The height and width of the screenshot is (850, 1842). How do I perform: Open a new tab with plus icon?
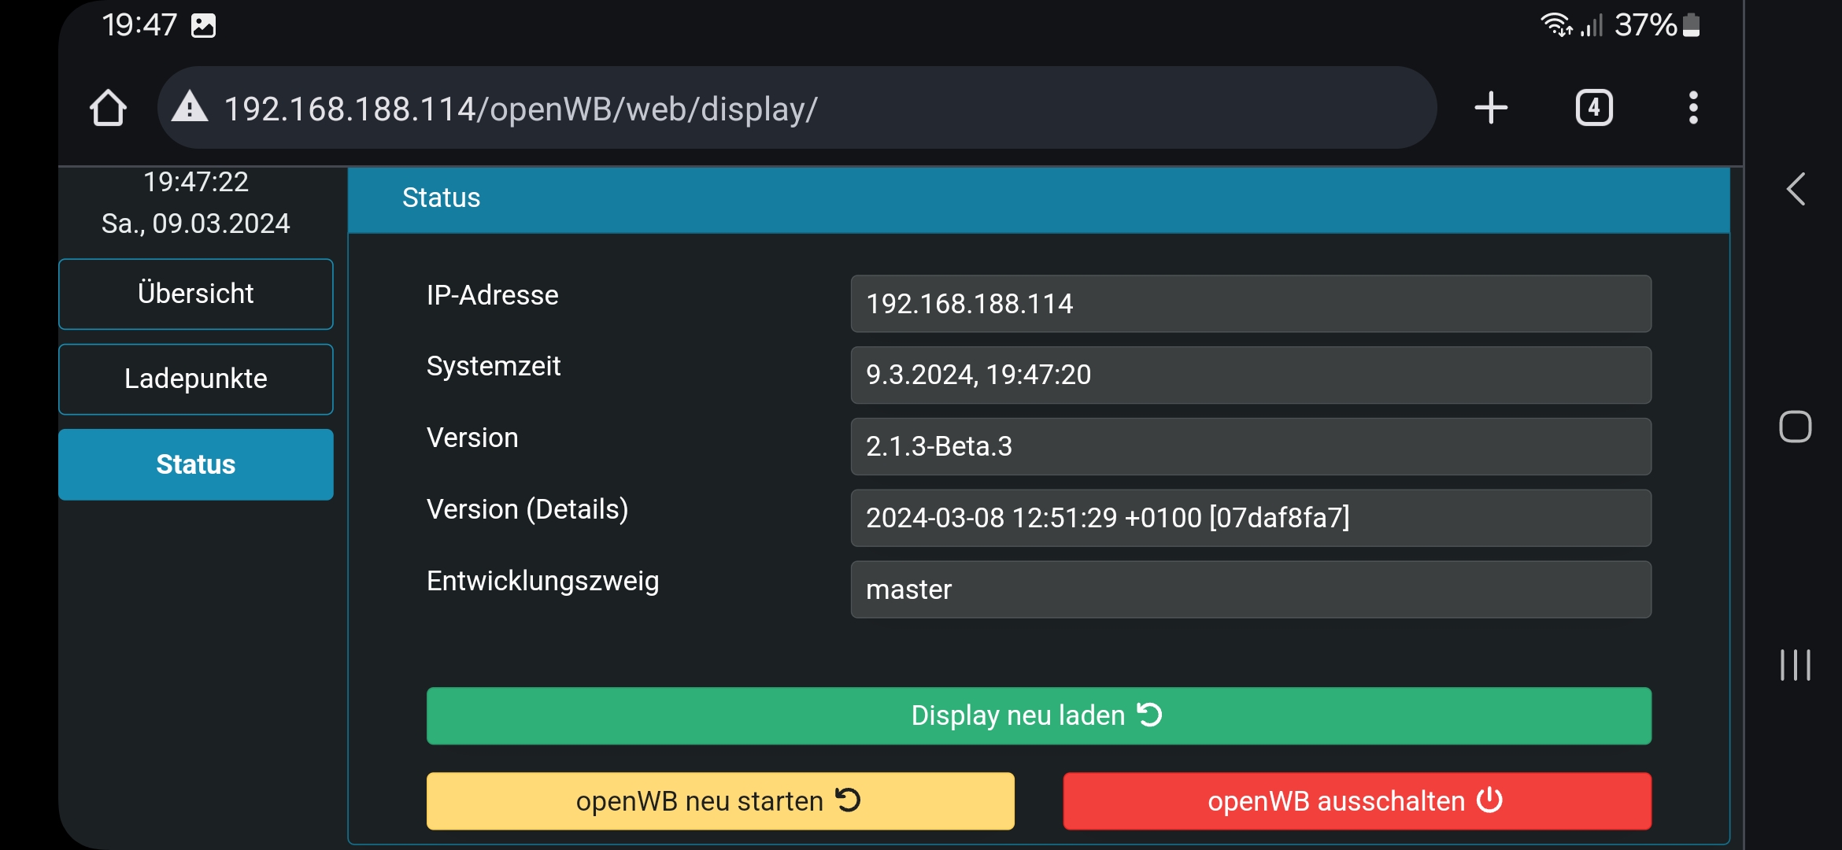(1491, 108)
